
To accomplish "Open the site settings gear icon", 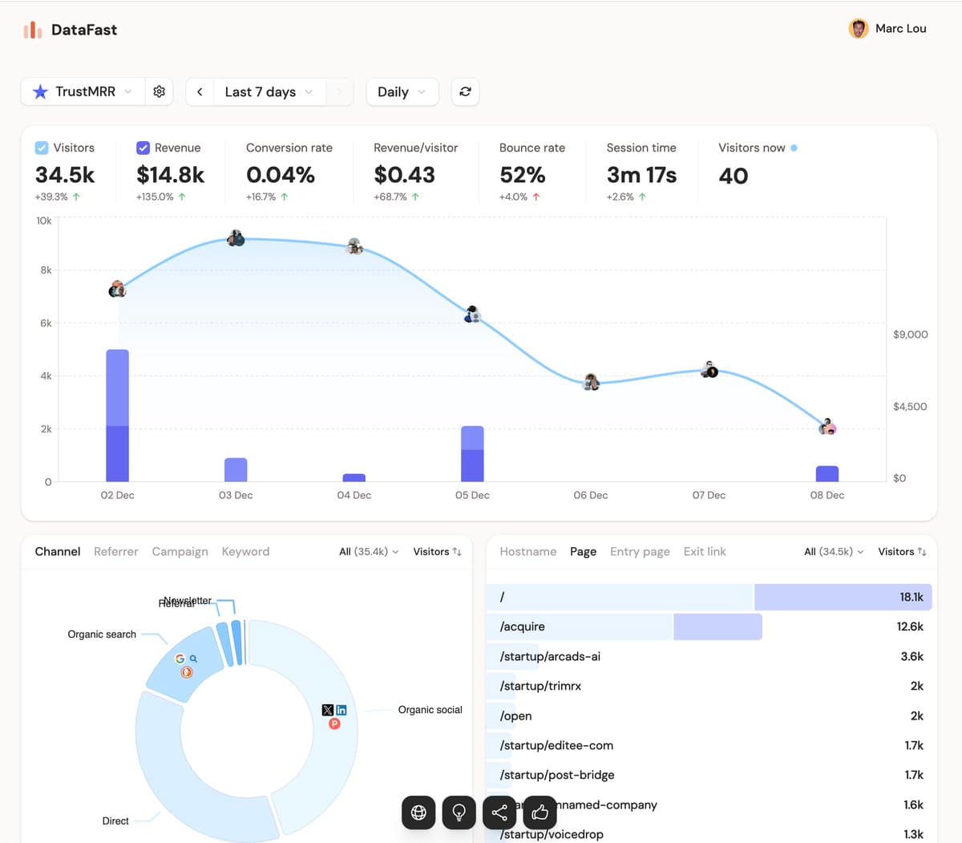I will (159, 91).
